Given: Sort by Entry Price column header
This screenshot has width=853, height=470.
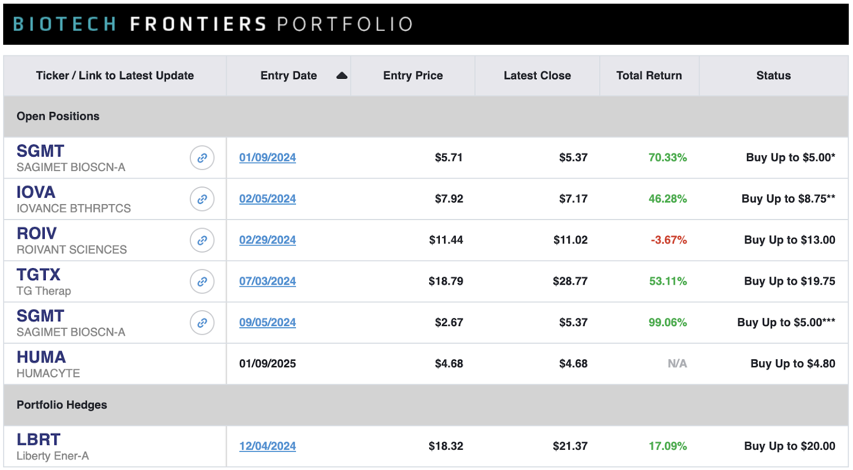Looking at the screenshot, I should (x=413, y=76).
